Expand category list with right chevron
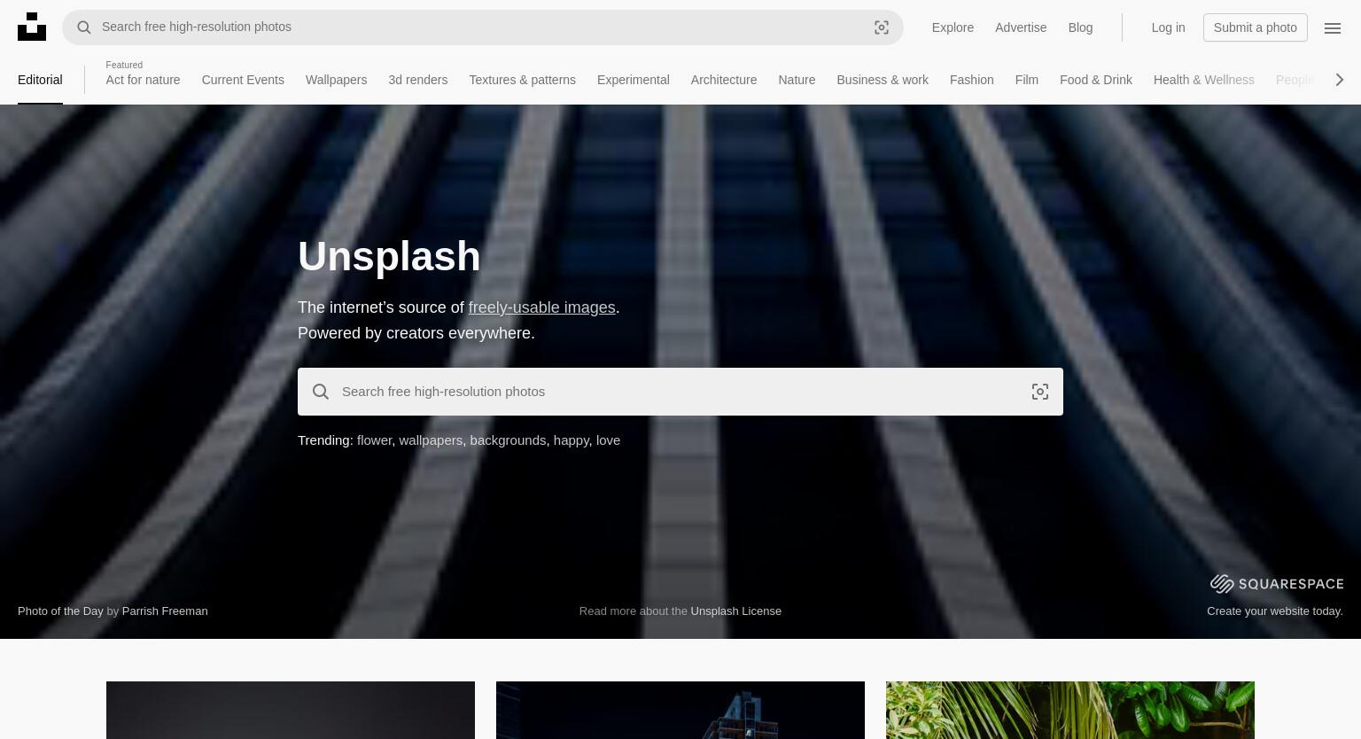The height and width of the screenshot is (739, 1361). [1340, 80]
